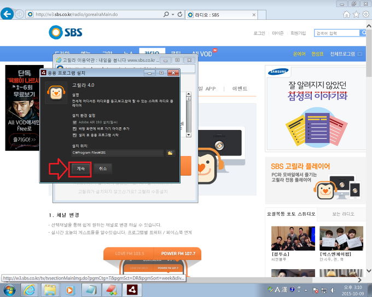Click the 마이존 link in header

278,33
